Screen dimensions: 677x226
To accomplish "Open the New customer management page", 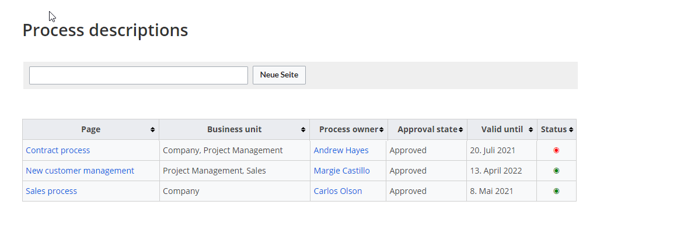I will pyautogui.click(x=80, y=170).
